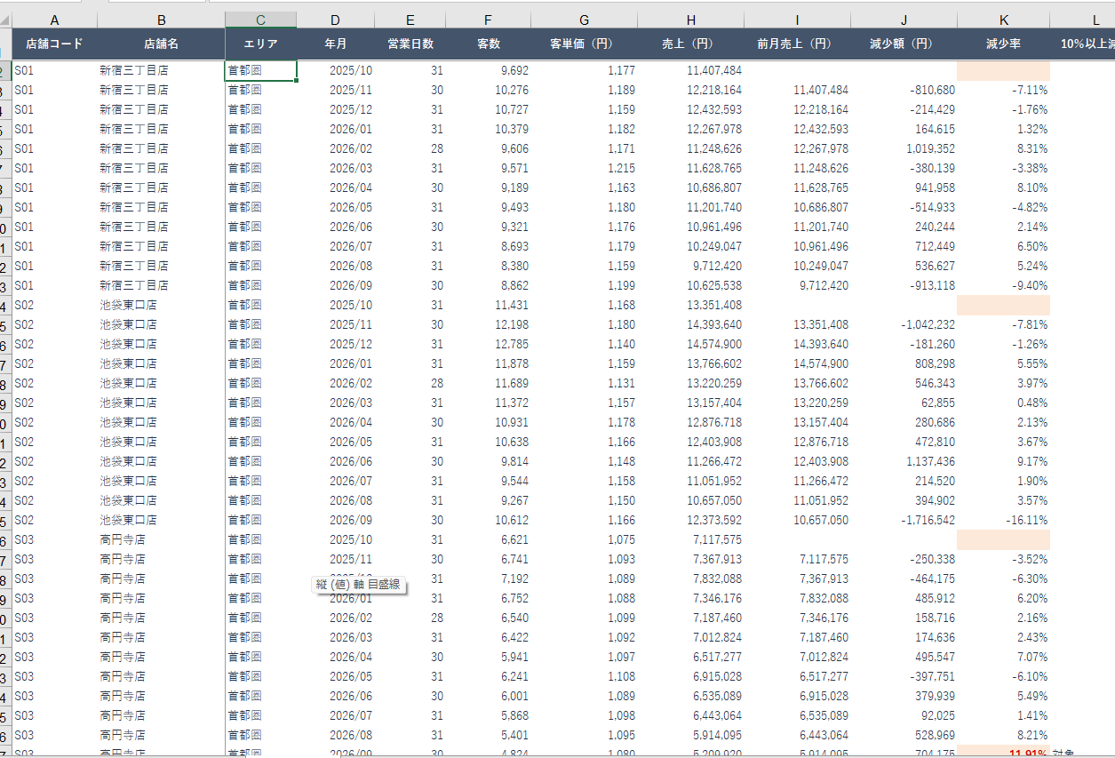Click the decrease rate cell -9.40%
This screenshot has height=758, width=1115.
(1003, 285)
